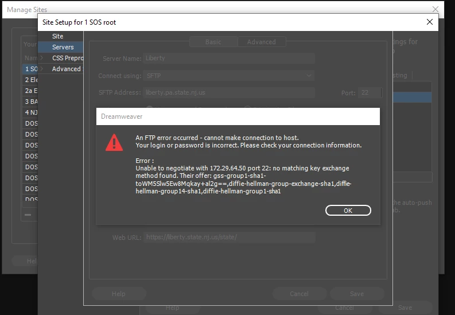Click the 'Web URL:' label
The width and height of the screenshot is (455, 315).
[127, 238]
